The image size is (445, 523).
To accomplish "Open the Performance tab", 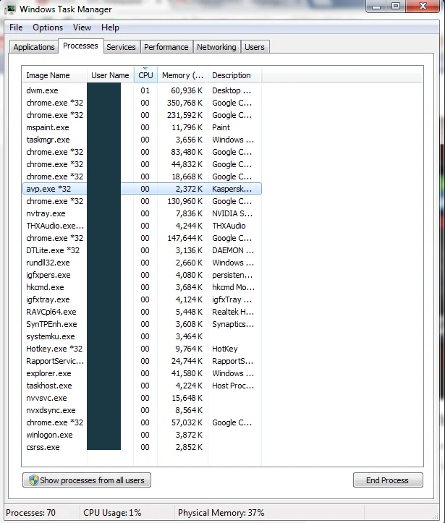I will click(166, 47).
